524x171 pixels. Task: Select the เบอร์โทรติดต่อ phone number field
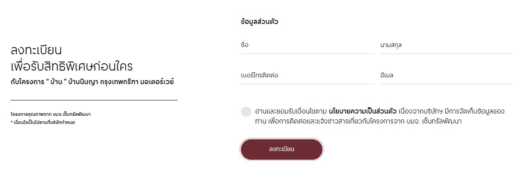tap(307, 76)
